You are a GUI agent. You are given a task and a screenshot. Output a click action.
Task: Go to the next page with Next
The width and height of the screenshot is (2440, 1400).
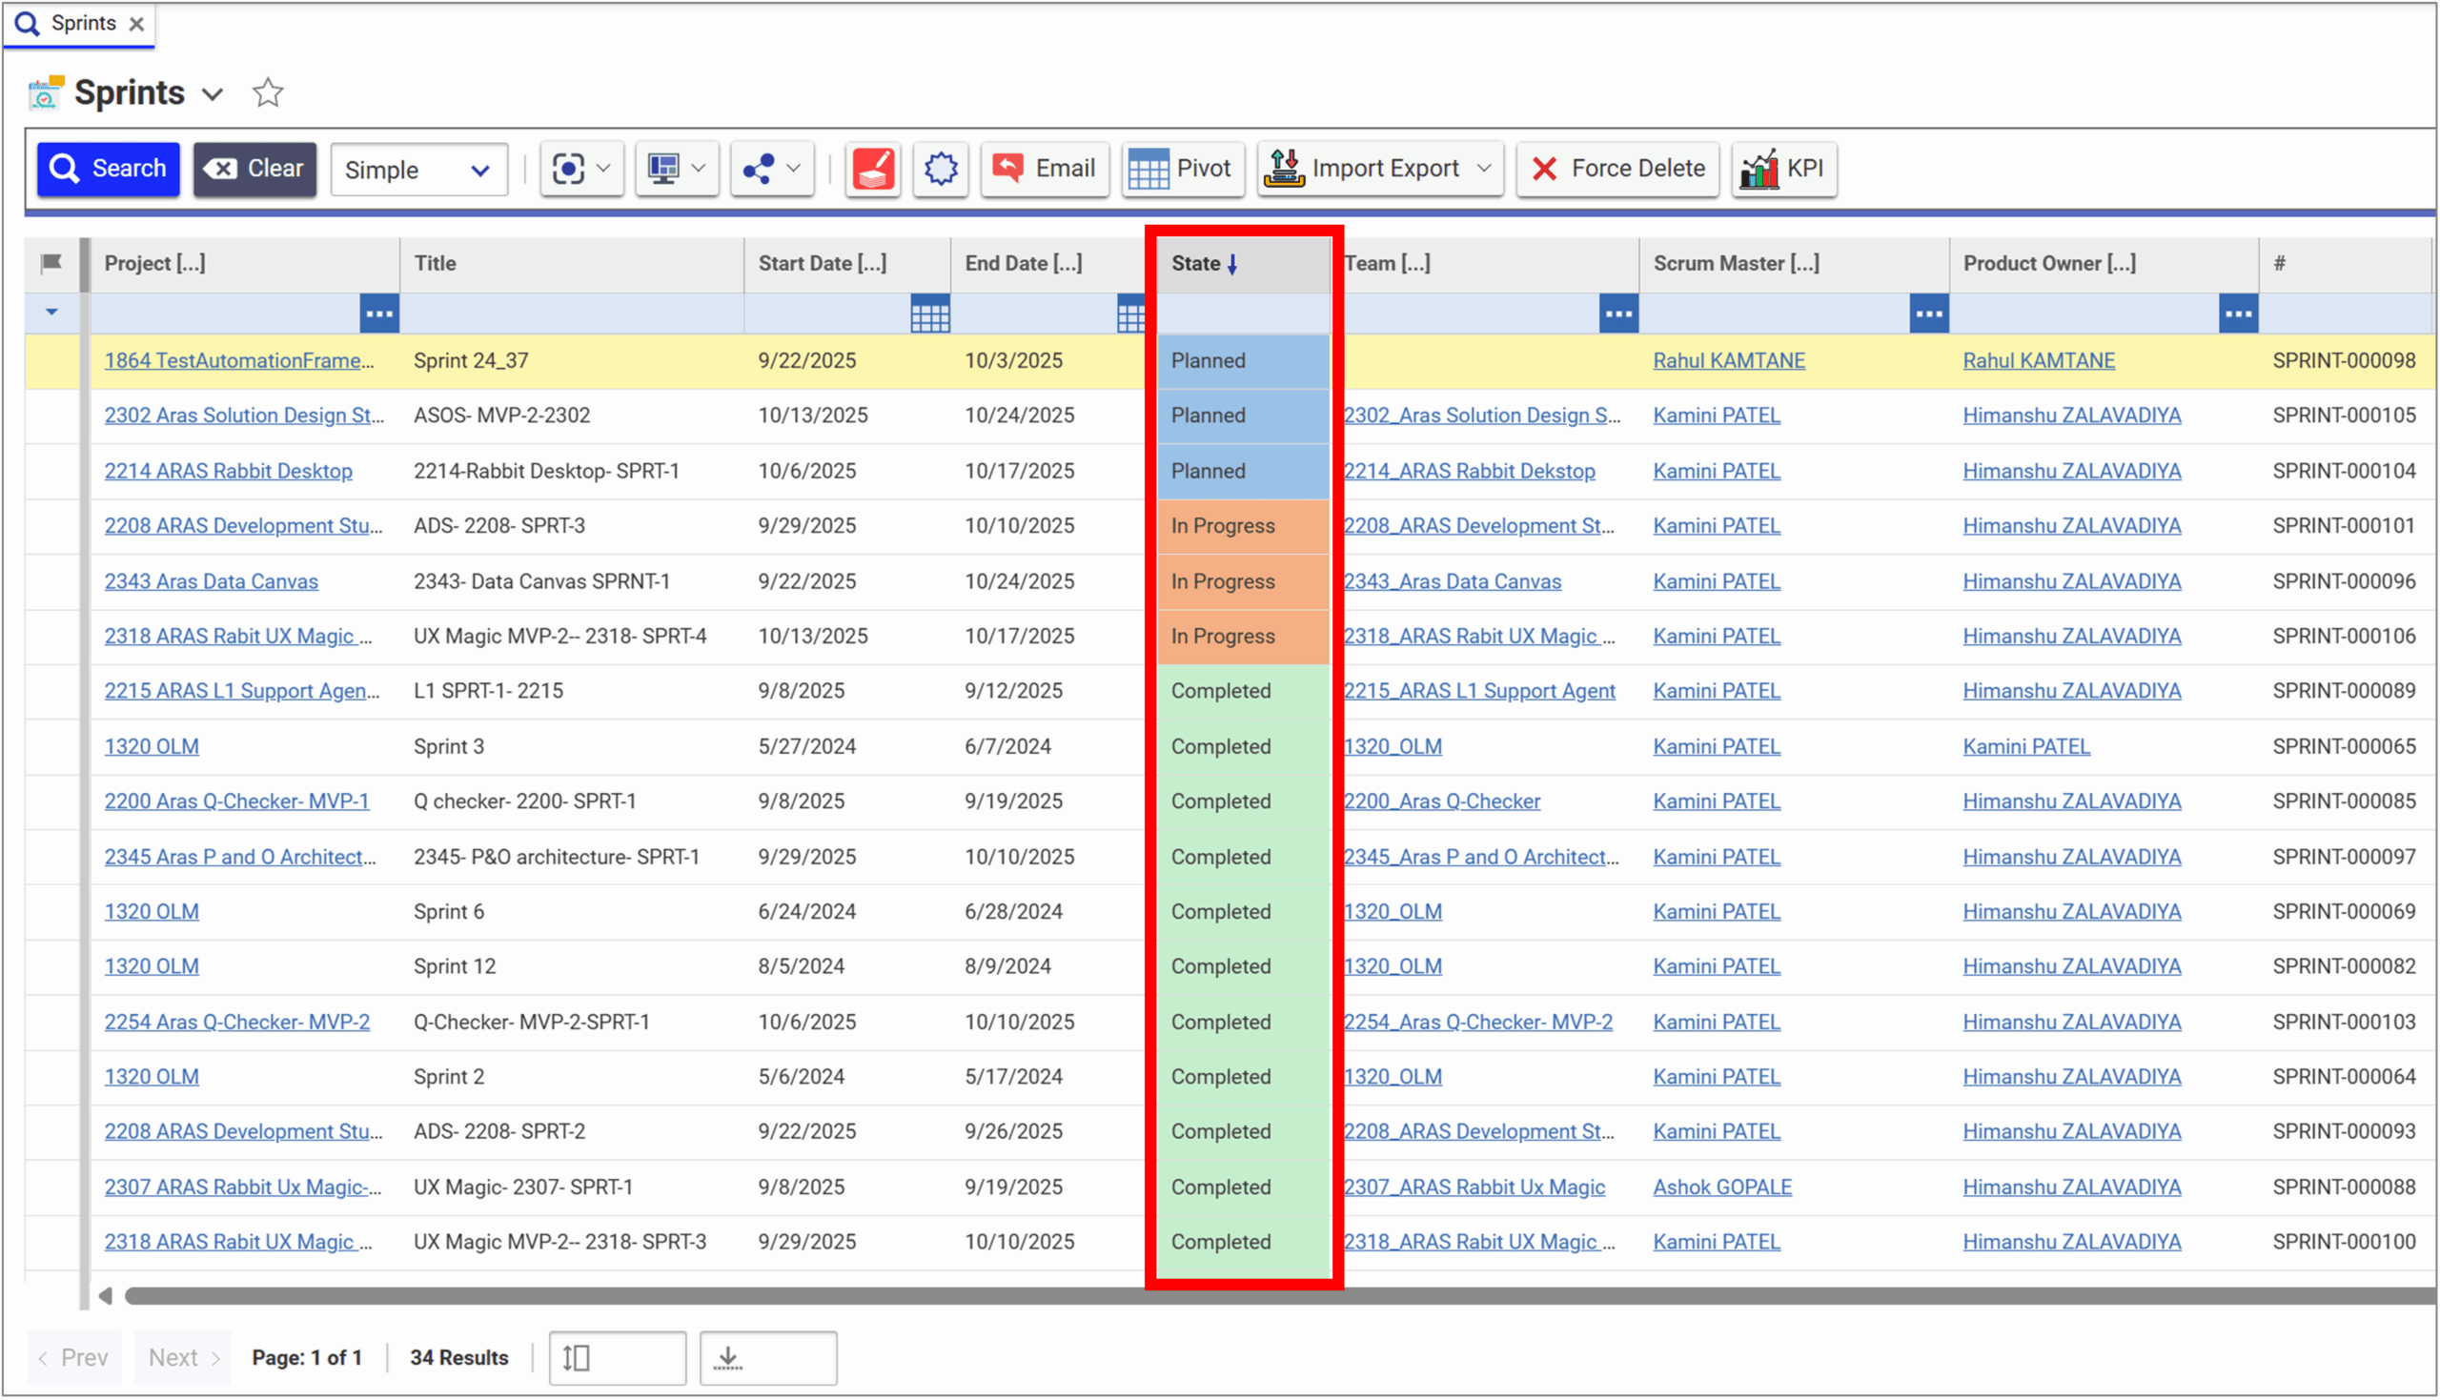tap(183, 1358)
